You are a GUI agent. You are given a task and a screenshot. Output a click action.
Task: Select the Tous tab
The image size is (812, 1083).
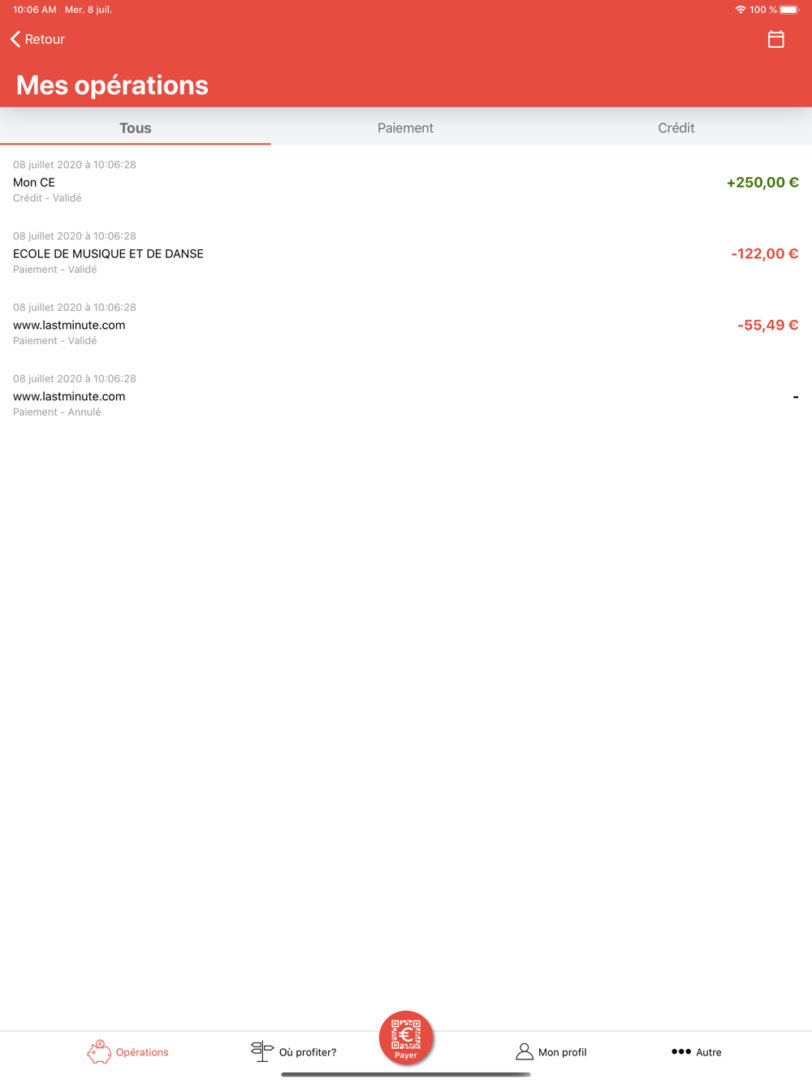[136, 127]
